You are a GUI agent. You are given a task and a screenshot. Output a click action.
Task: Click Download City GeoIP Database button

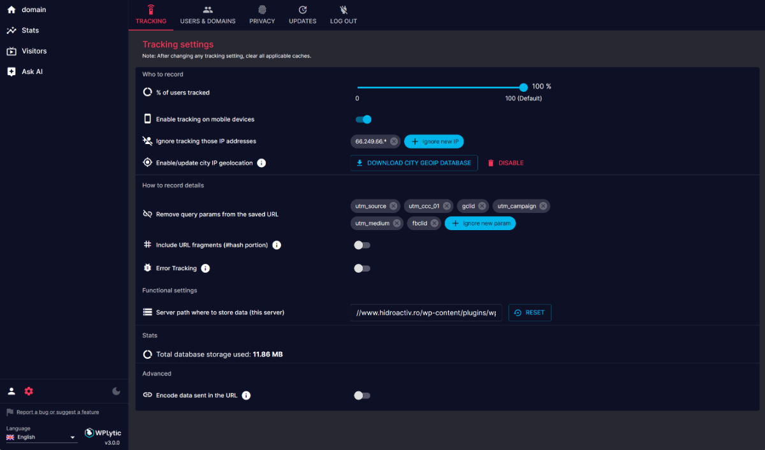click(414, 163)
